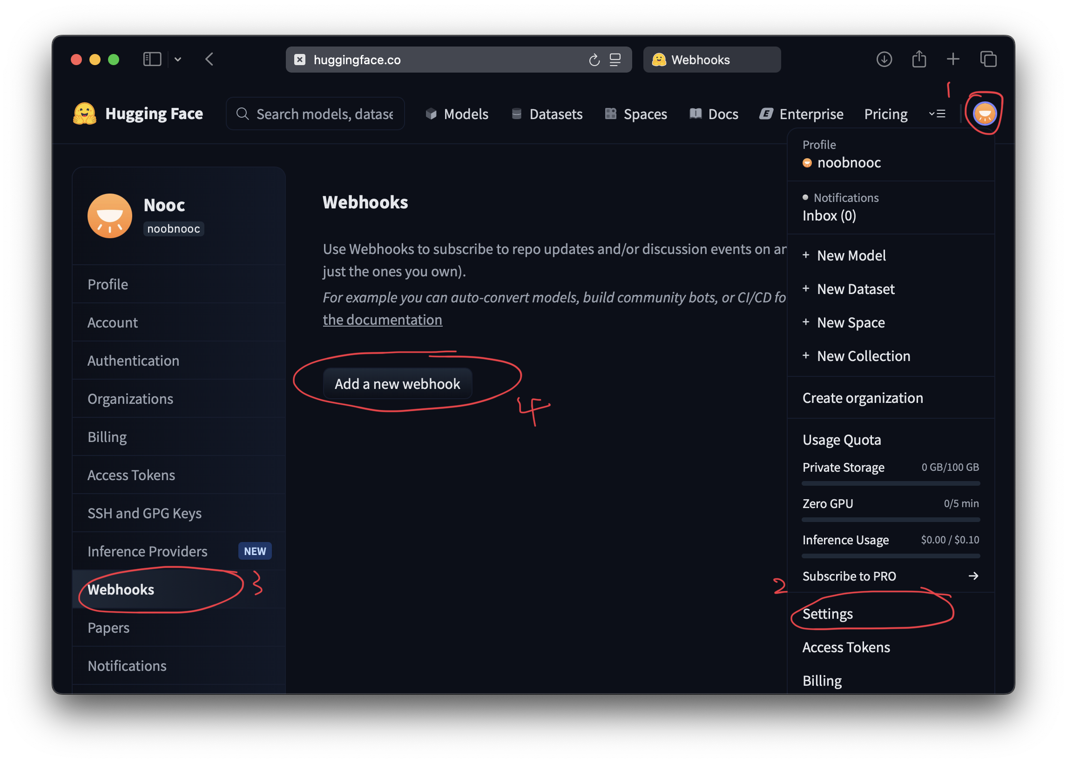Click the Models cube icon
This screenshot has width=1067, height=763.
431,114
